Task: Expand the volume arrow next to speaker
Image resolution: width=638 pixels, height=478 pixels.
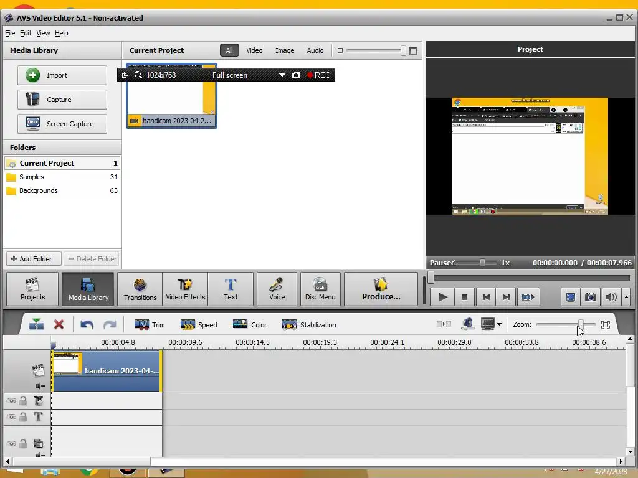Action: [x=626, y=297]
